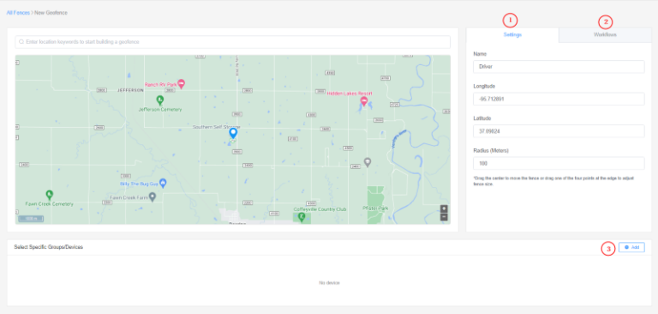The height and width of the screenshot is (314, 658).
Task: Select the Ranch RV Park map marker
Action: (182, 84)
